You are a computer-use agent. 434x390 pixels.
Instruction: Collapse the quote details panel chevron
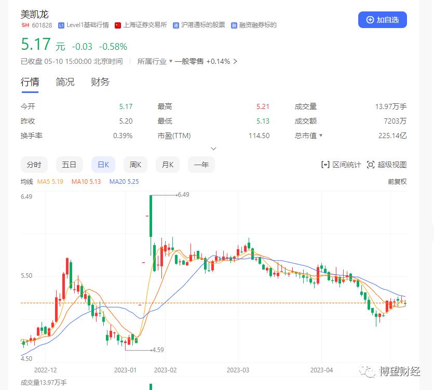213,148
